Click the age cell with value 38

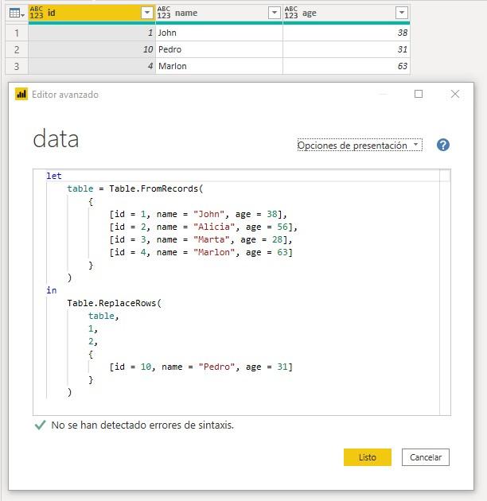click(x=346, y=33)
